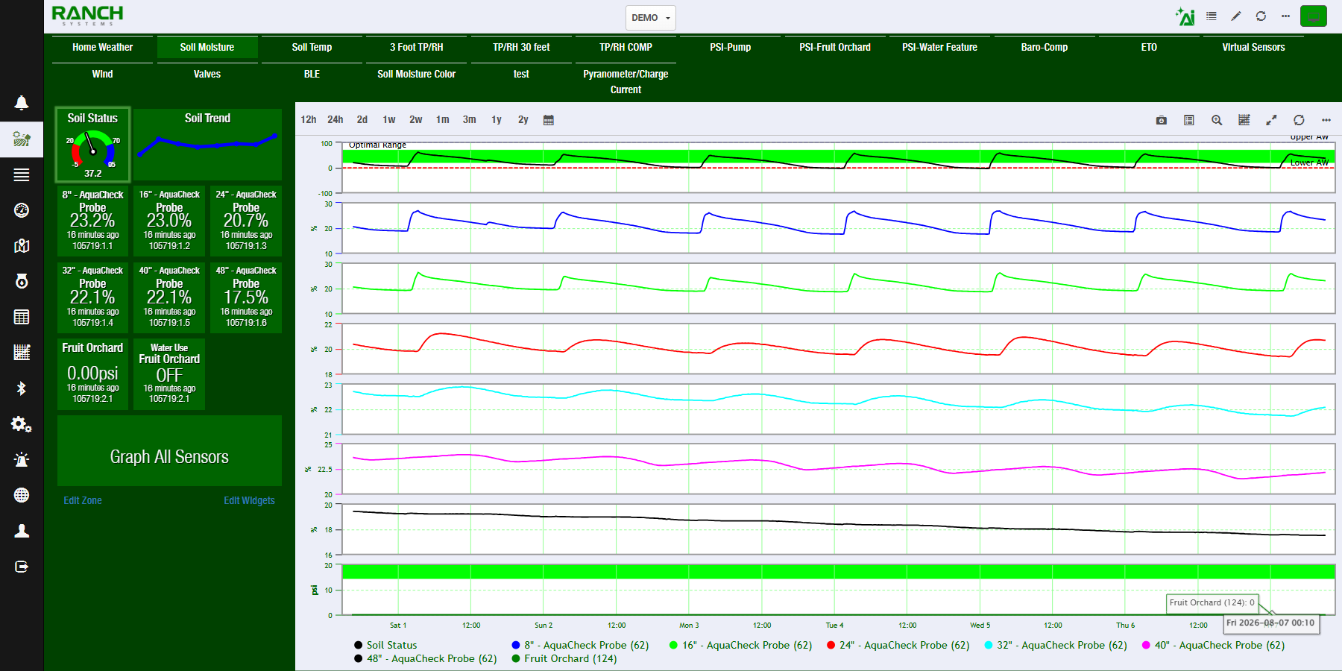Switch to Soil Temp tab
The height and width of the screenshot is (671, 1342).
(x=312, y=47)
